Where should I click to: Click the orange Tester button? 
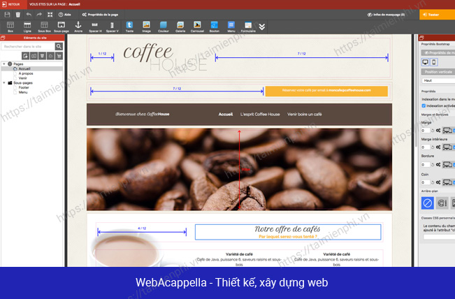(x=437, y=15)
